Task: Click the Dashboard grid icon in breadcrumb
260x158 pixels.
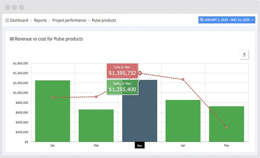Action: [x=8, y=20]
